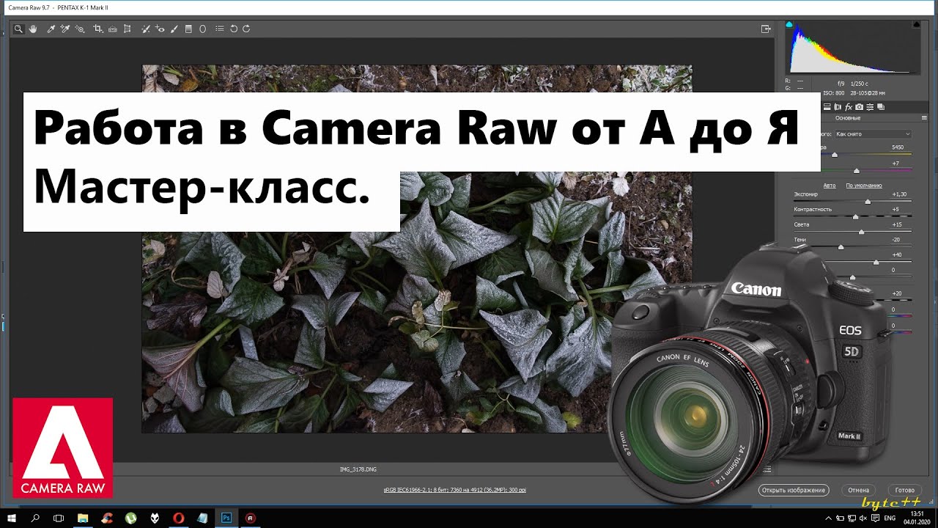Pick the Adjustment Brush tool

(x=174, y=29)
